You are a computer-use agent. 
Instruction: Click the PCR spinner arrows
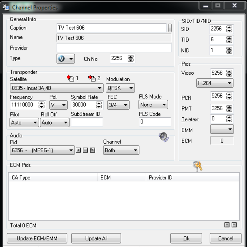[x=229, y=96]
